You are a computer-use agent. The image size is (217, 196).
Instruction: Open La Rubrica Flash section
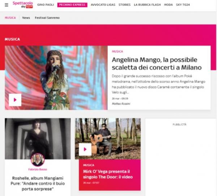pyautogui.click(x=147, y=5)
